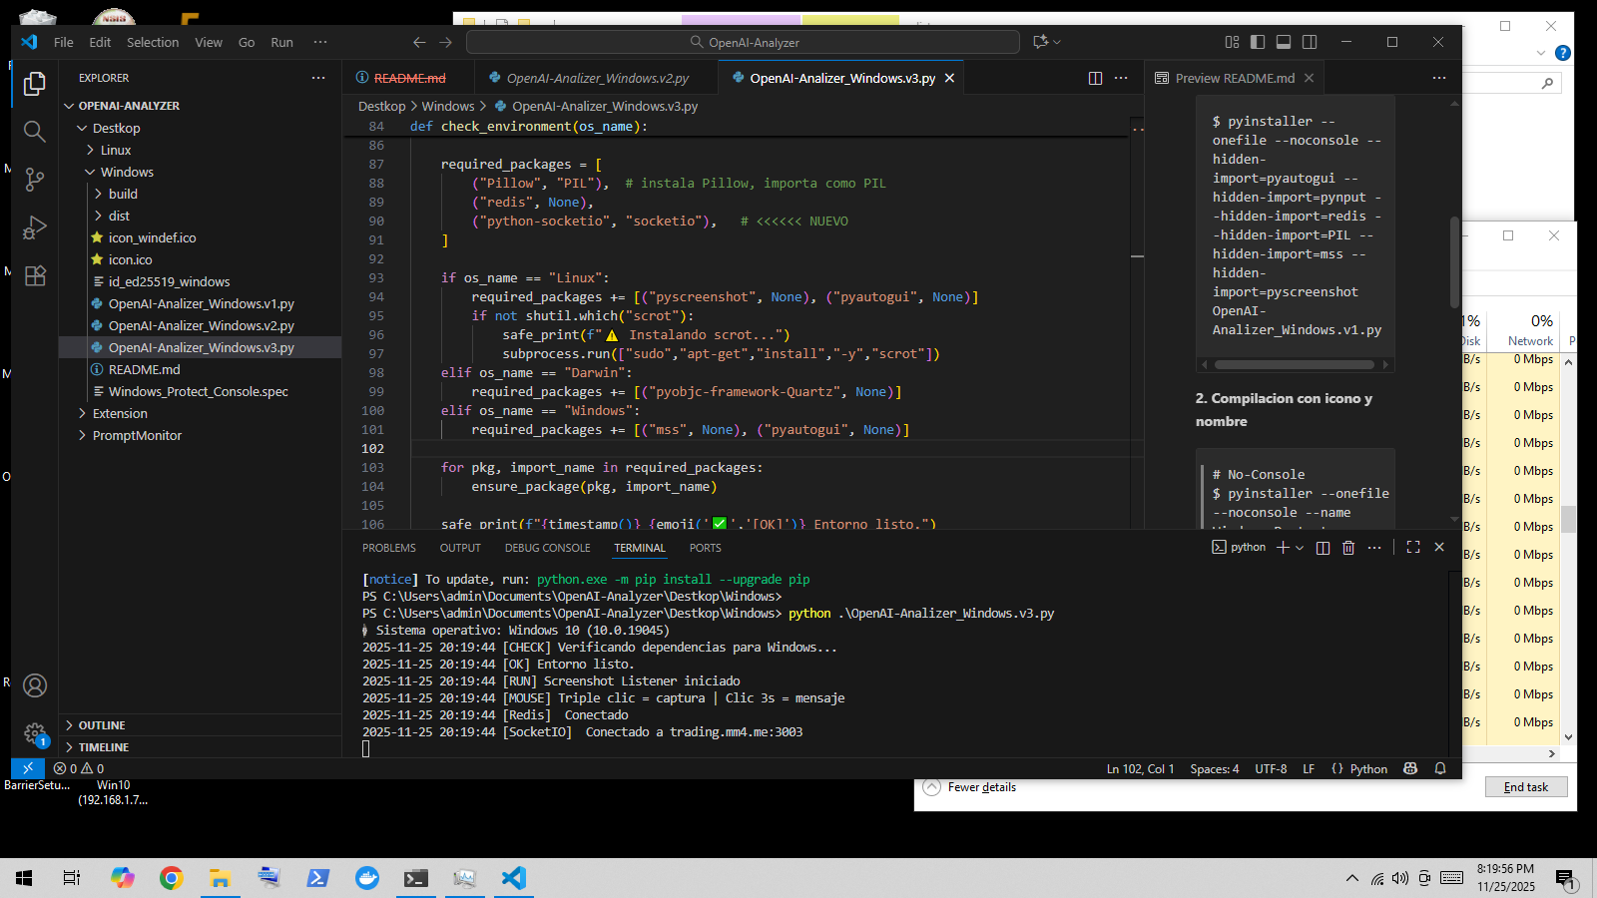Expand the Linux folder
1597x898 pixels.
[116, 150]
